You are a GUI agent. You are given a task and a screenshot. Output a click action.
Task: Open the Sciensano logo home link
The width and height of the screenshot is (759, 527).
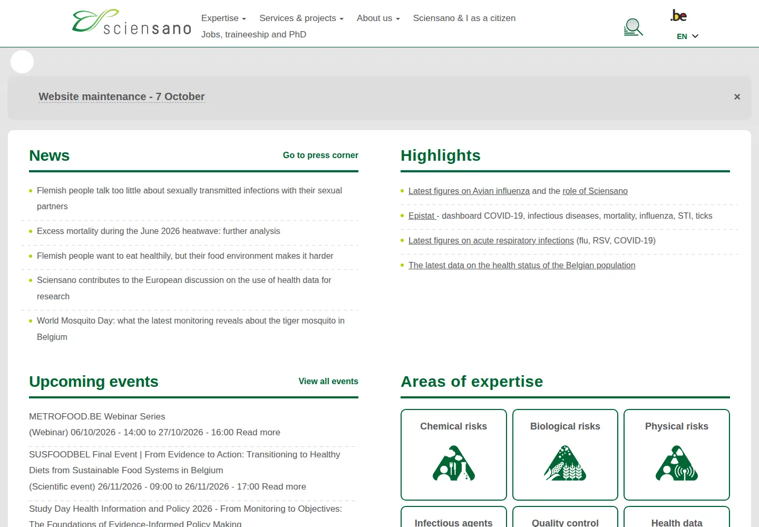click(132, 23)
